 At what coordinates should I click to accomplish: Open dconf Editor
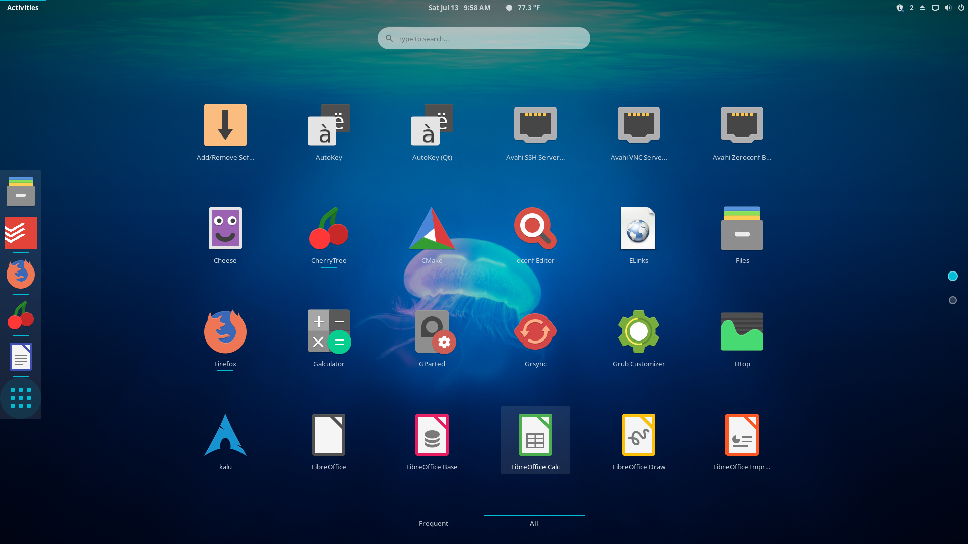click(x=535, y=235)
